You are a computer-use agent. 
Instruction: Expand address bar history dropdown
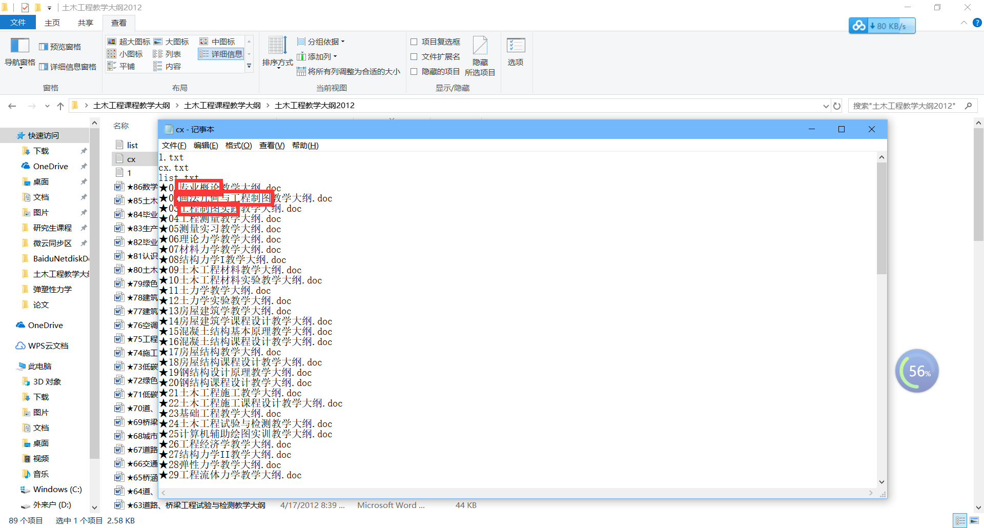pos(826,106)
